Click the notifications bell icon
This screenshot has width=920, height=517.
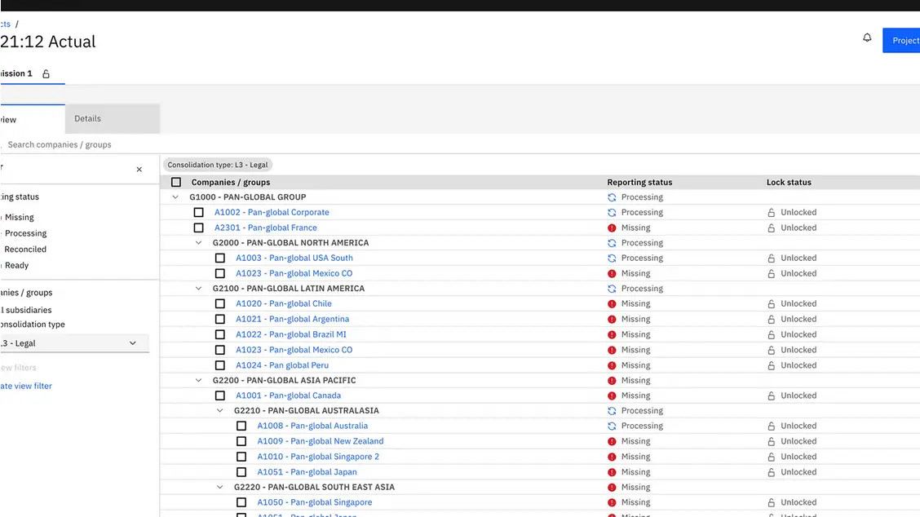point(867,38)
